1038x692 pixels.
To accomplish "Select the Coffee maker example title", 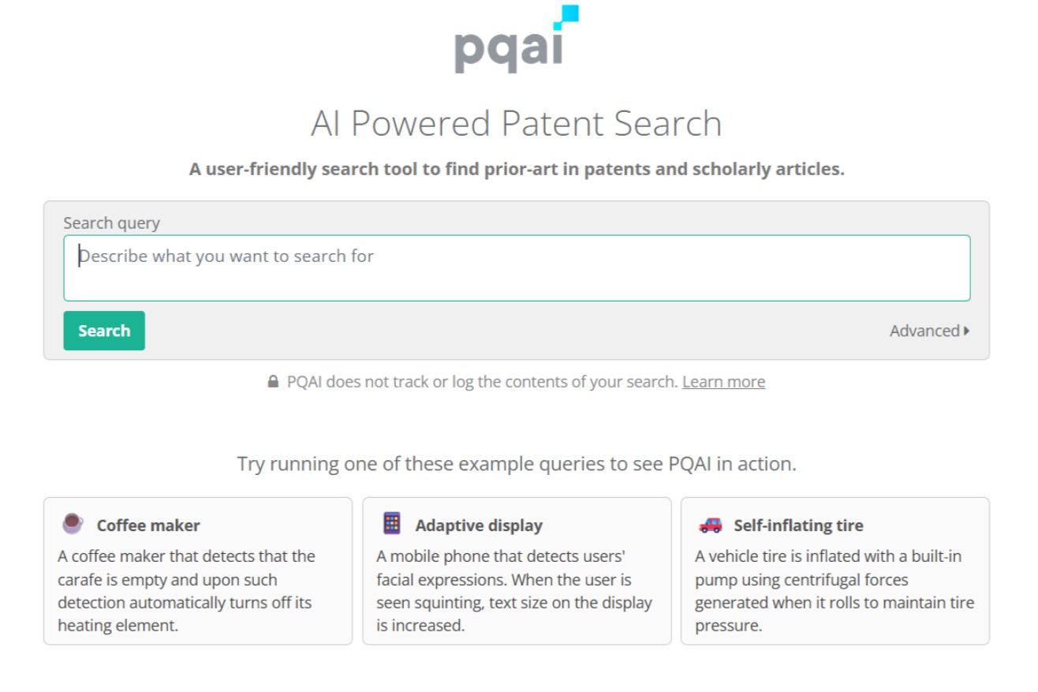I will tap(148, 526).
